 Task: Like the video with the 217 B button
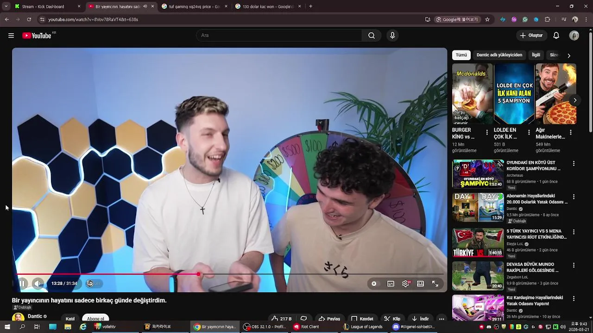(281, 319)
